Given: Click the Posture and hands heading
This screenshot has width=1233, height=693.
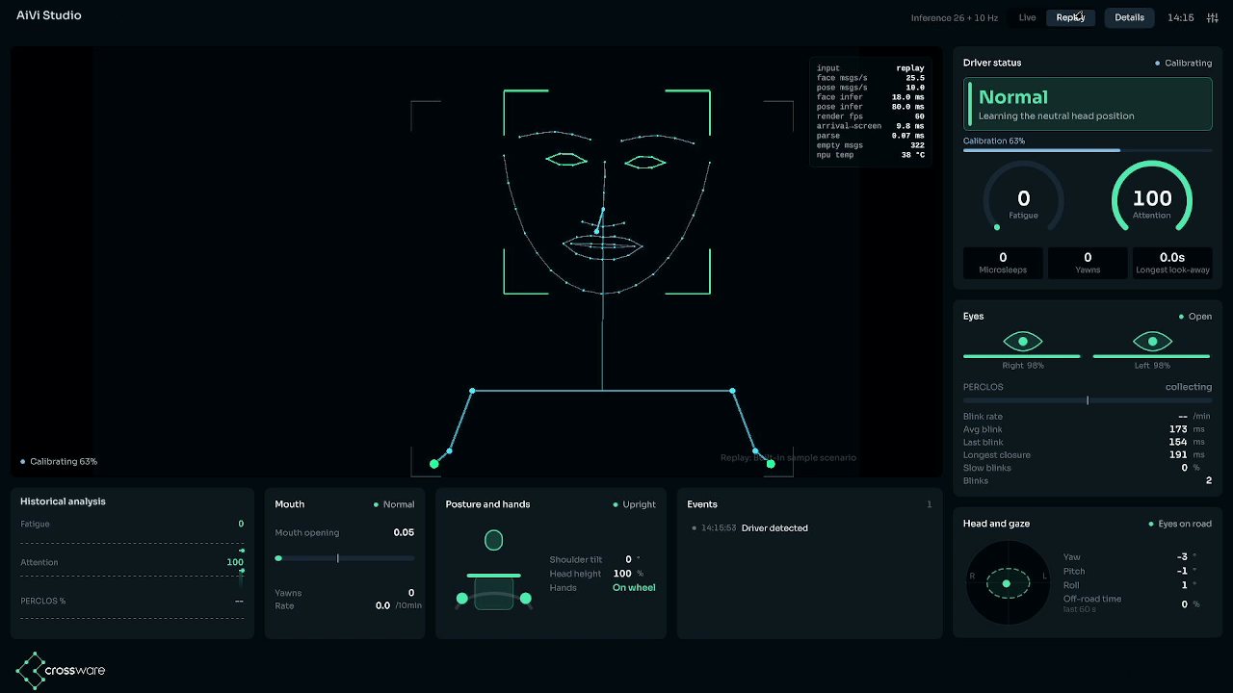Looking at the screenshot, I should [x=487, y=504].
